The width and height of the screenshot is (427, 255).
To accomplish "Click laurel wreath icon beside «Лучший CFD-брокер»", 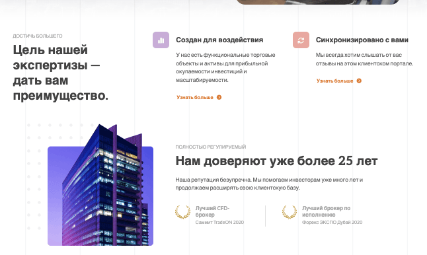I will [x=182, y=212].
